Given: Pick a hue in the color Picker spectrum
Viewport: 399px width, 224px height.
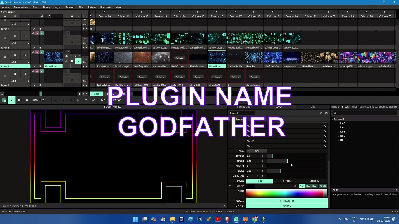Looking at the screenshot, I should [286, 194].
